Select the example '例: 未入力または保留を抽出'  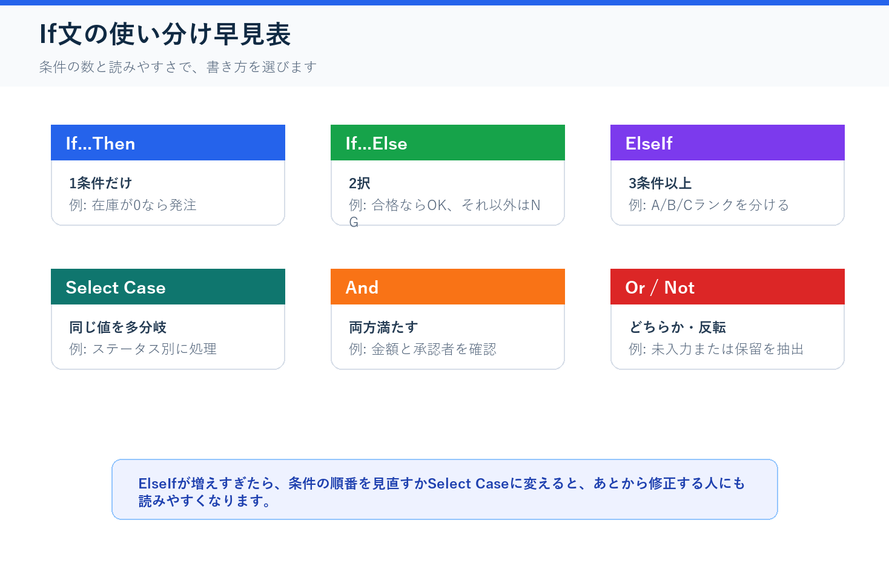[716, 349]
